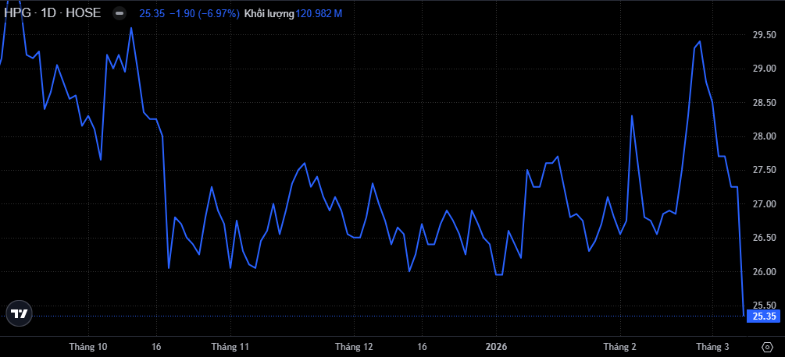Click the Khối lượng volume label
The height and width of the screenshot is (357, 785).
(269, 14)
